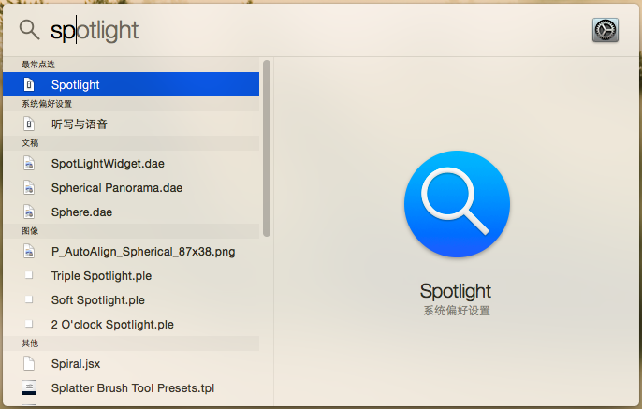Viewport: 642px width, 409px height.
Task: Click the image icon beside P_AutoAlign_Spherical_87x38.png
Action: pyautogui.click(x=29, y=252)
